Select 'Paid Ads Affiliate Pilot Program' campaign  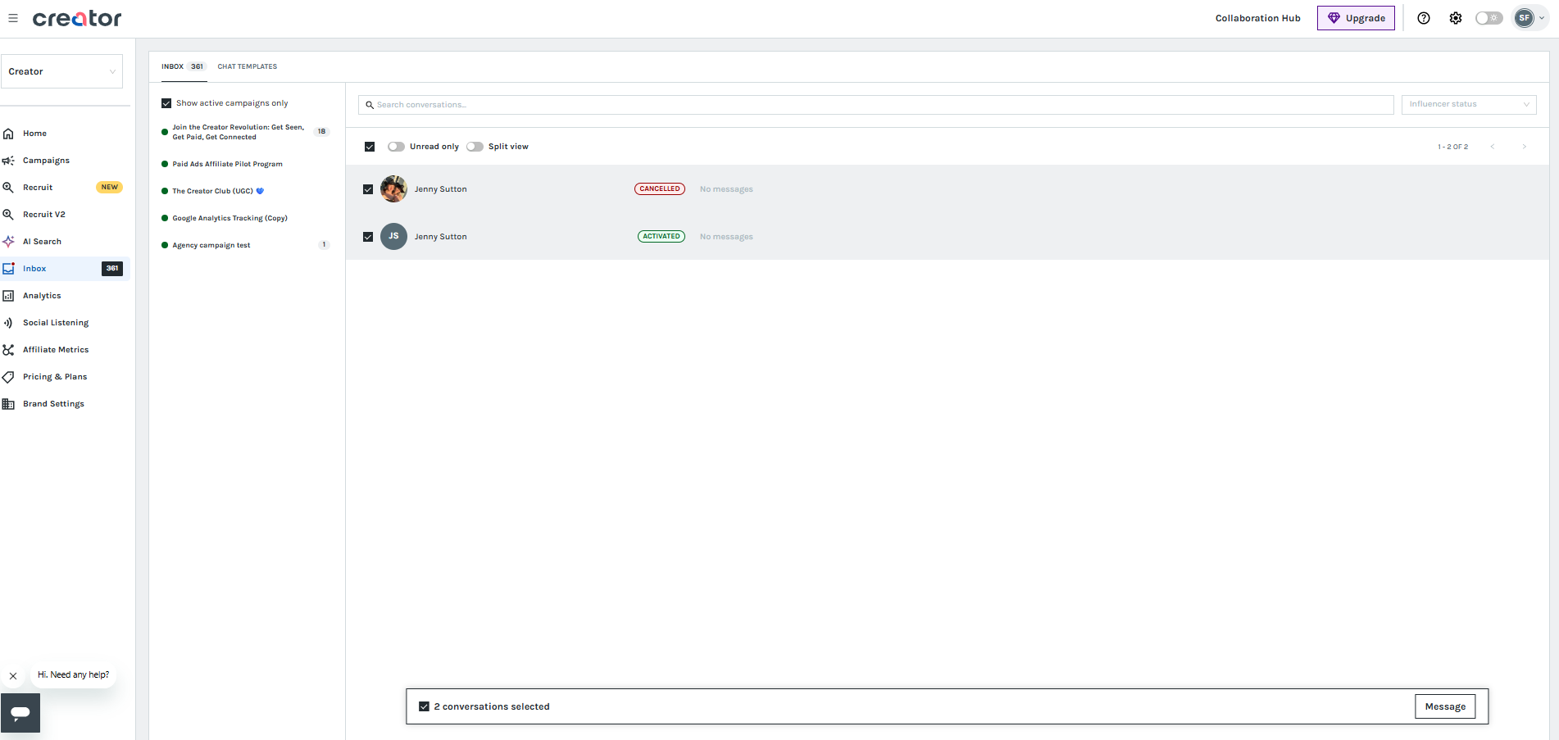pos(227,164)
